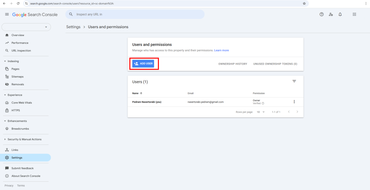Bookmark this page with the star icon

coord(304,3)
